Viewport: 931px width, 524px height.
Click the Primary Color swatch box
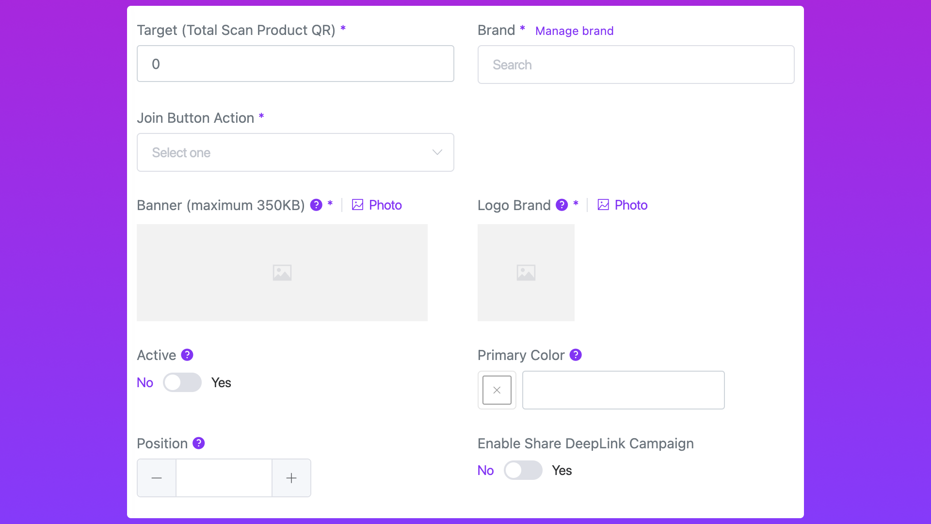point(497,390)
